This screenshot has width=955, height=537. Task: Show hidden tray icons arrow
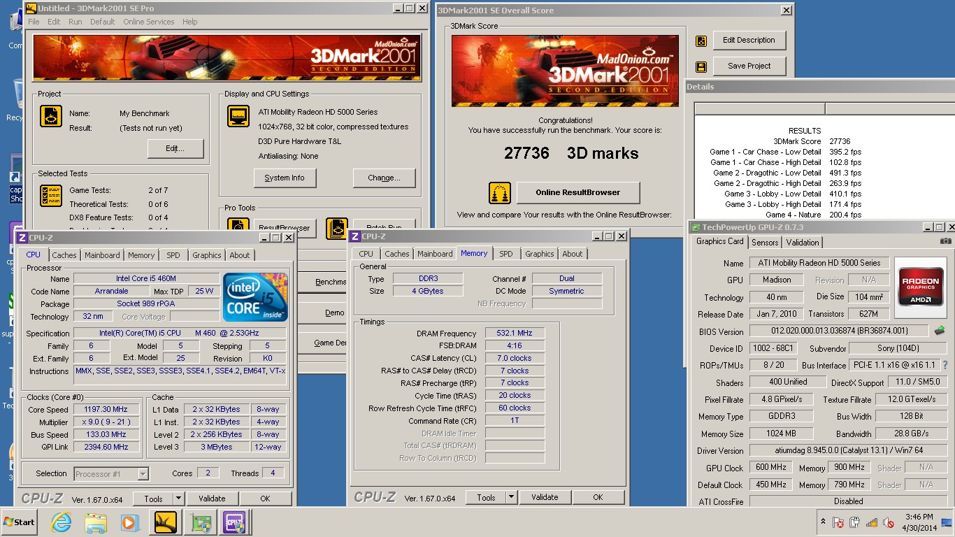point(822,522)
